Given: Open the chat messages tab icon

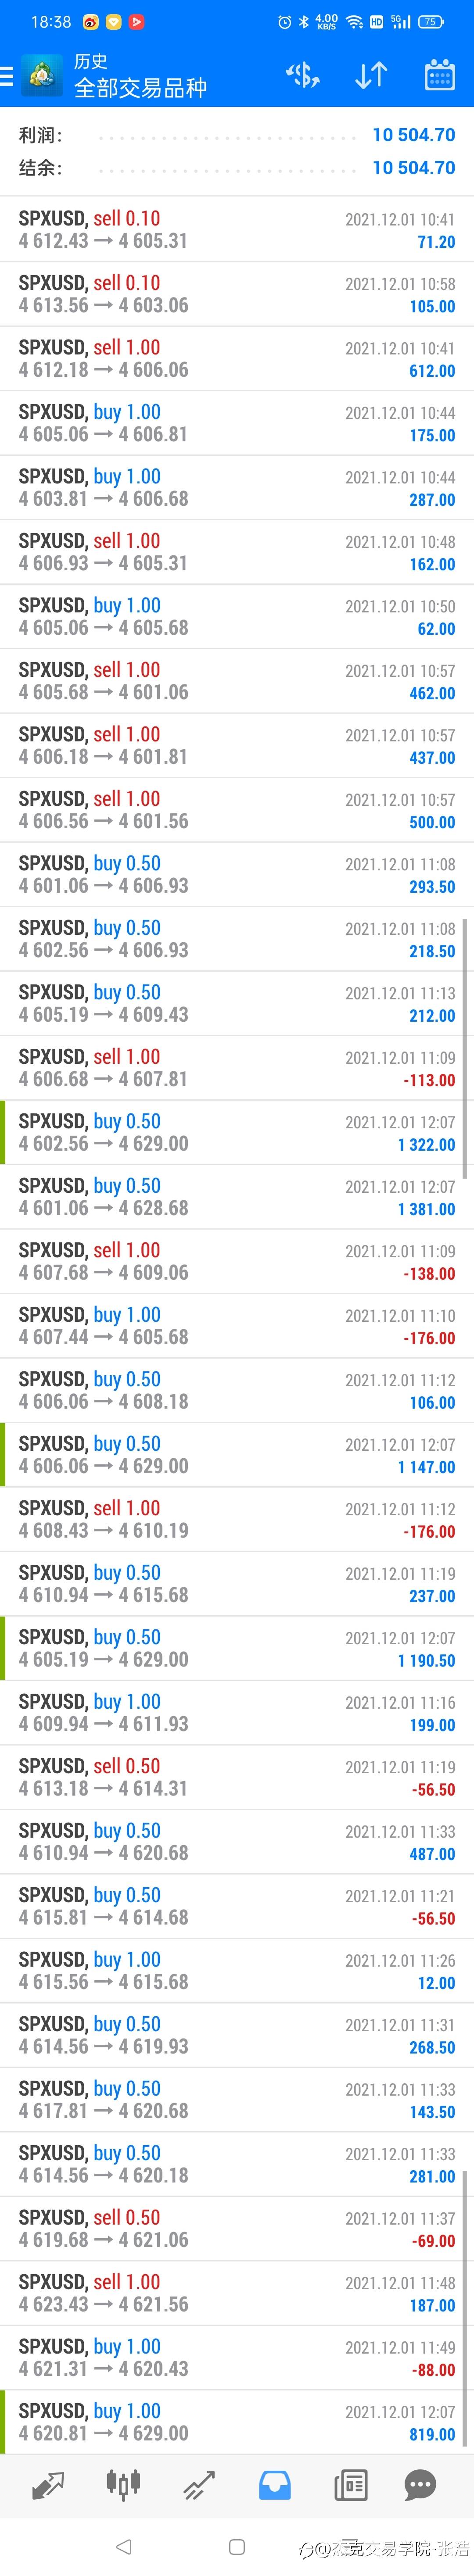Looking at the screenshot, I should pos(420,2485).
